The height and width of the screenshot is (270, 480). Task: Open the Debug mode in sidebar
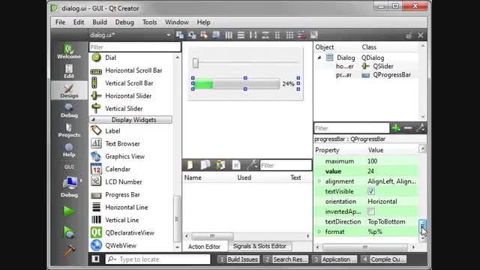pyautogui.click(x=69, y=110)
